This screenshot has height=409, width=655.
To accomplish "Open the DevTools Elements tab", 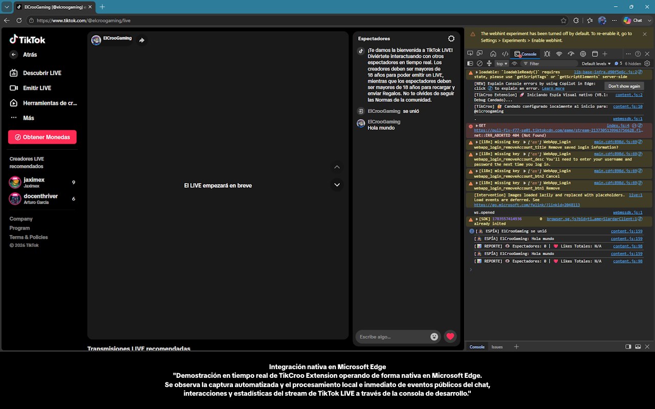I will tap(505, 54).
